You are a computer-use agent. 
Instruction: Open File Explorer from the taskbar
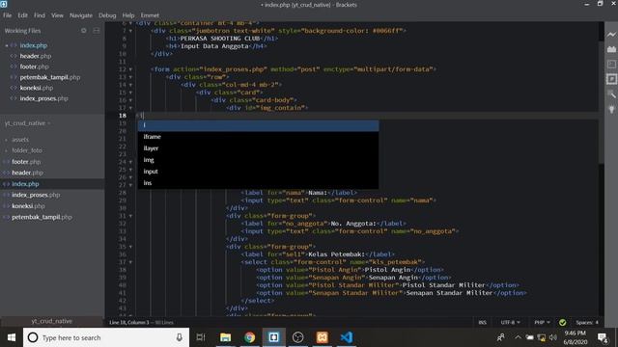click(x=225, y=337)
